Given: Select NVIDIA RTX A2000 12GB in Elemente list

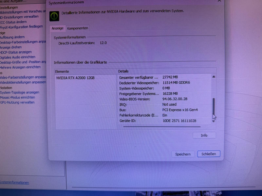Looking at the screenshot, I should pos(75,78).
